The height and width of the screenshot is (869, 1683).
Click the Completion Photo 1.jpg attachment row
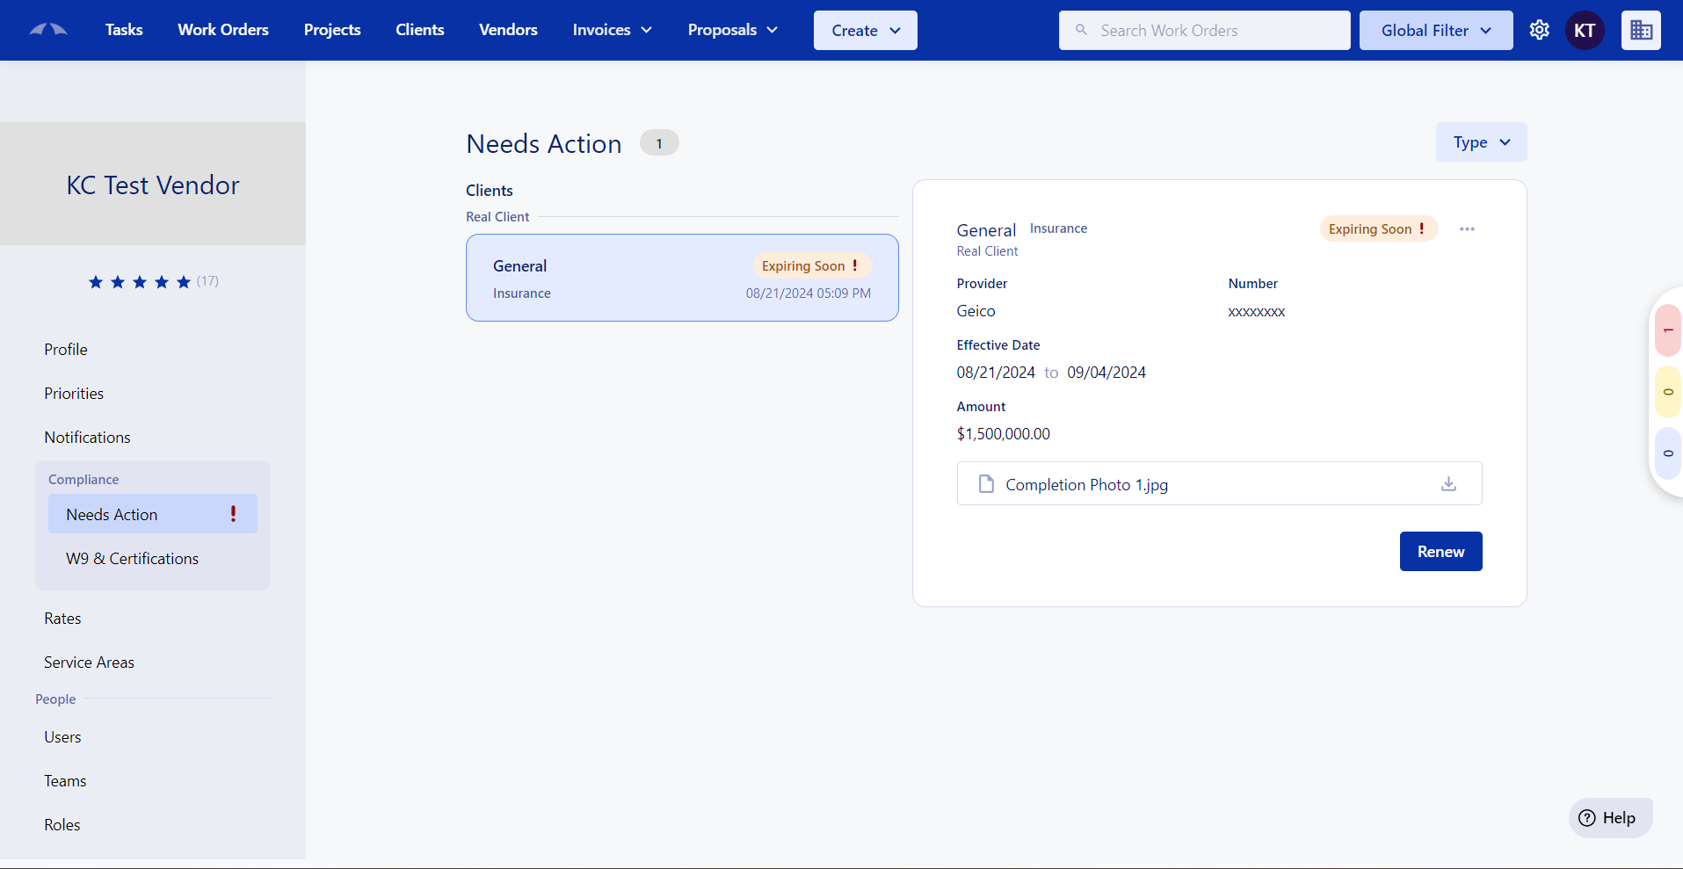coord(1219,483)
